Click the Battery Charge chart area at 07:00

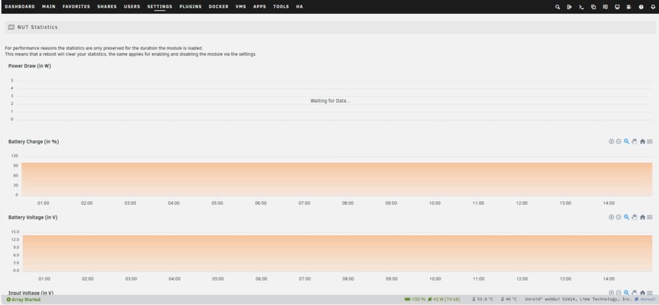coord(304,179)
